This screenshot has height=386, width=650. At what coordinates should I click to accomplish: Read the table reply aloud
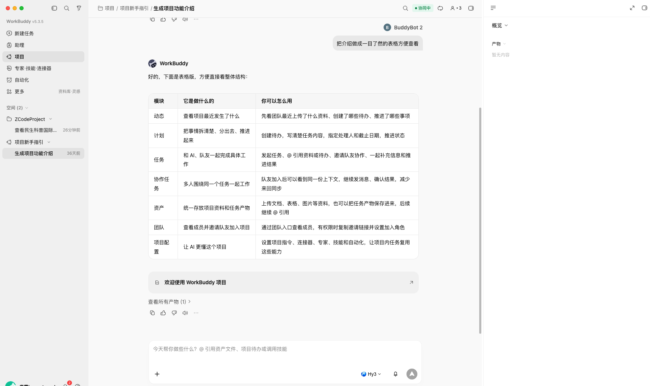[x=185, y=313]
